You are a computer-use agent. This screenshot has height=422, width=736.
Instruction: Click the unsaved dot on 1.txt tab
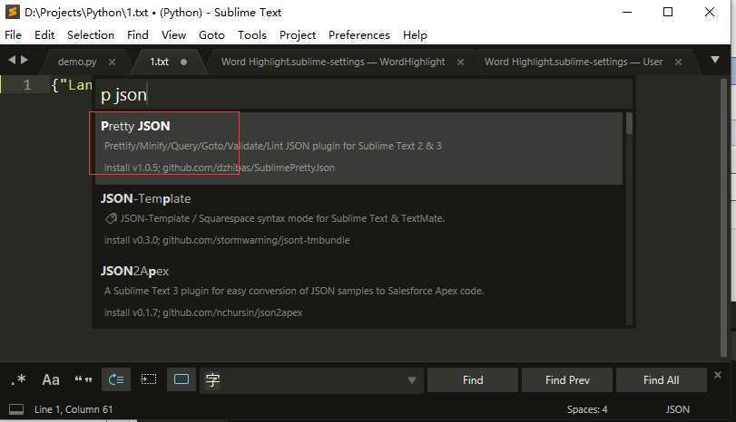point(183,62)
